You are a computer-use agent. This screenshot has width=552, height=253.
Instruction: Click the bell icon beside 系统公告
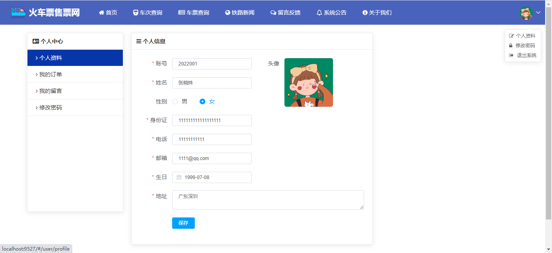(319, 13)
